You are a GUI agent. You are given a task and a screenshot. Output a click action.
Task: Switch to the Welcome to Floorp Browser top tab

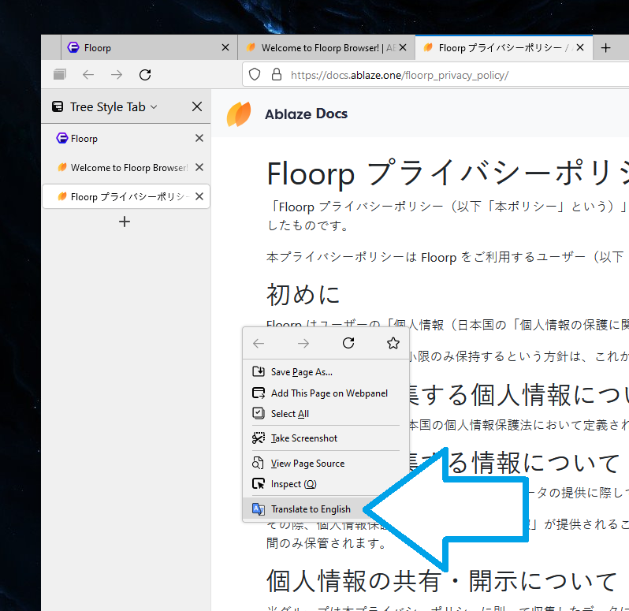[326, 48]
